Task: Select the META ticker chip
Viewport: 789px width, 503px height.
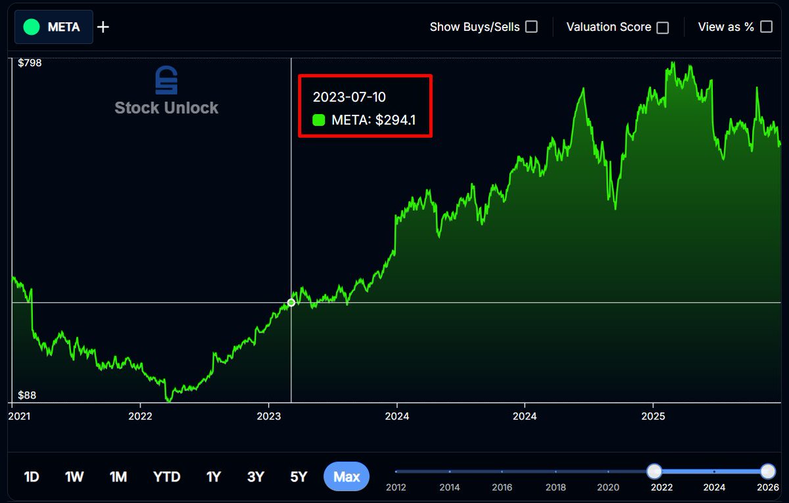Action: click(x=54, y=27)
